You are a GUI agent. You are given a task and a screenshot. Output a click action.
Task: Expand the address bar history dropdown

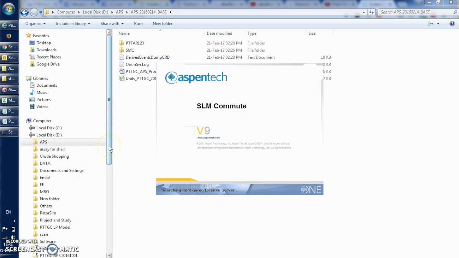364,12
